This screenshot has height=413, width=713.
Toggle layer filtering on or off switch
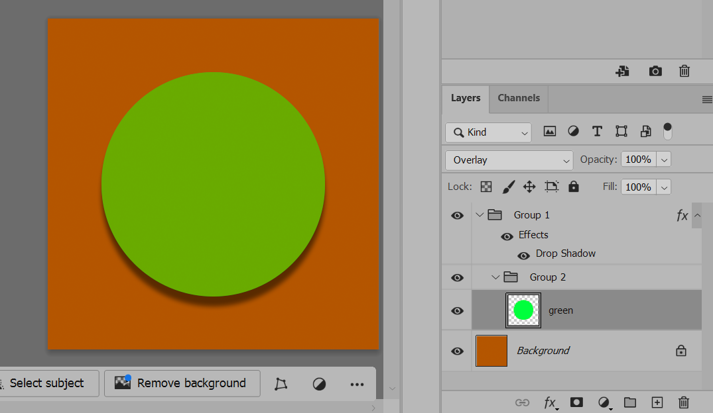pos(667,131)
